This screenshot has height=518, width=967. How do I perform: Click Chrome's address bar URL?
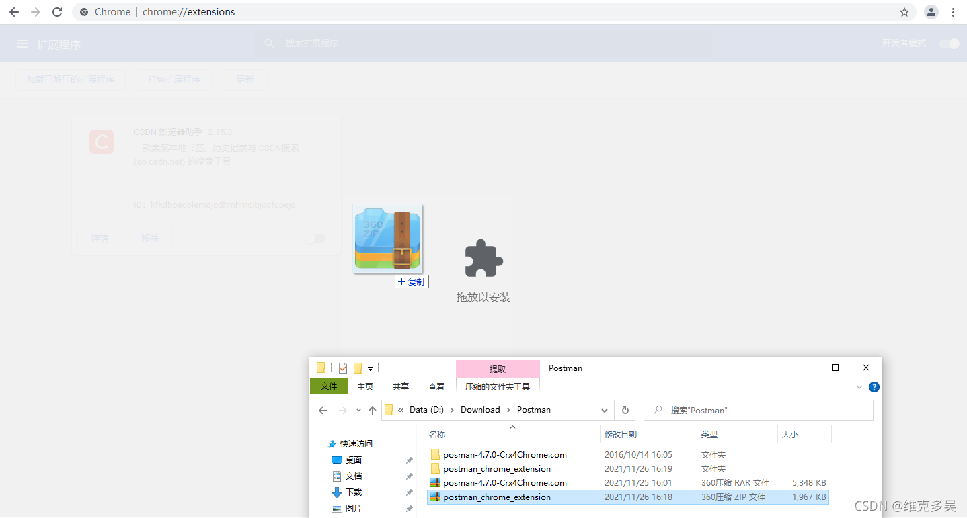pyautogui.click(x=189, y=12)
